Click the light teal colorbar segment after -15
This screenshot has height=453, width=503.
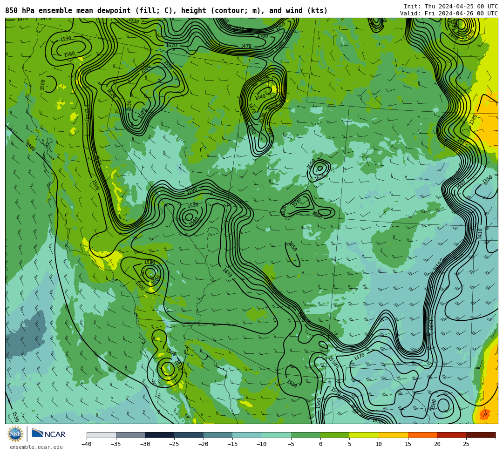[247, 435]
